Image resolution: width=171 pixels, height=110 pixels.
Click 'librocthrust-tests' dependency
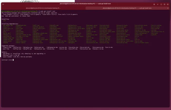click(141, 25)
